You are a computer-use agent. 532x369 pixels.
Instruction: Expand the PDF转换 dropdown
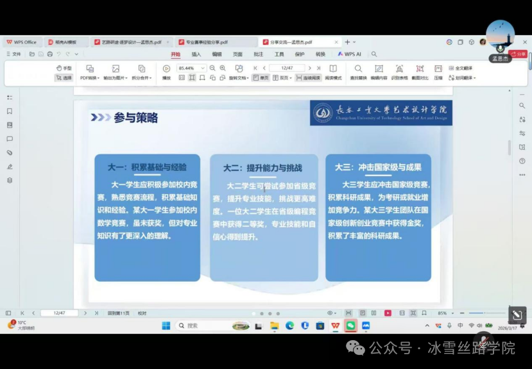[90, 78]
